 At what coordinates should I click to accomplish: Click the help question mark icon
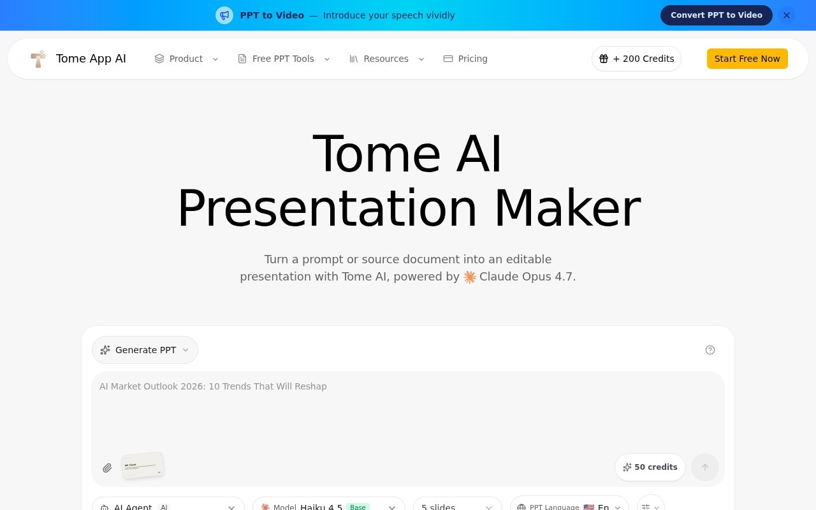(x=710, y=350)
